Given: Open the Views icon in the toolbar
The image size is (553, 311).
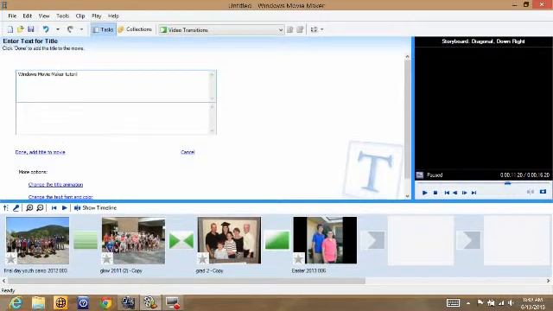Looking at the screenshot, I should pos(314,29).
